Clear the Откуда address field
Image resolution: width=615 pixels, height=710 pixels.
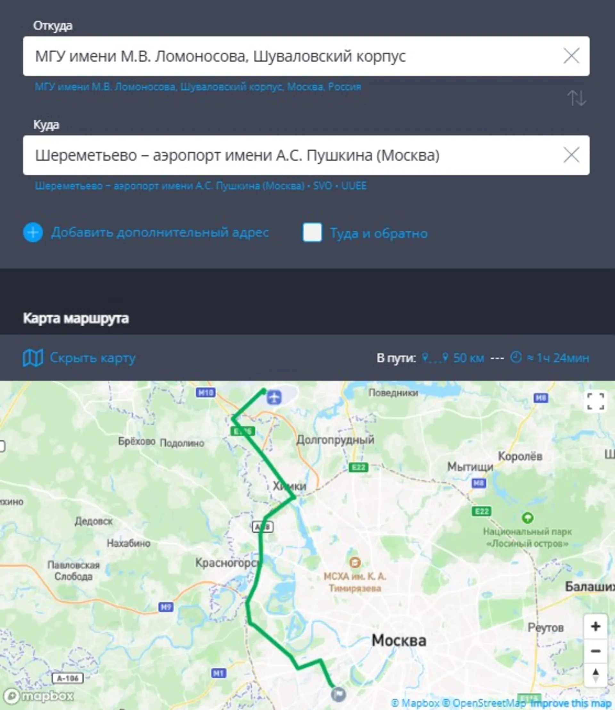click(x=571, y=56)
